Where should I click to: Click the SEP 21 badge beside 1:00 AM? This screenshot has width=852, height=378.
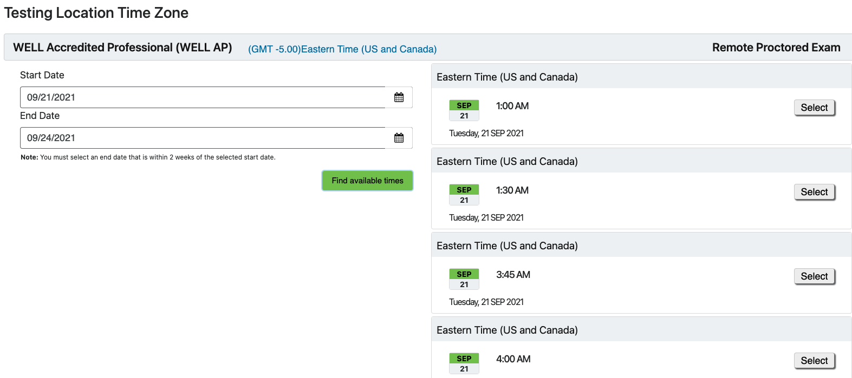(x=464, y=110)
